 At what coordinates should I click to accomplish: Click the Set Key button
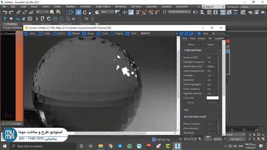[218, 139]
